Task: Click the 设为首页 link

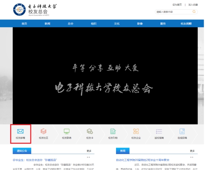Action: pos(177,5)
